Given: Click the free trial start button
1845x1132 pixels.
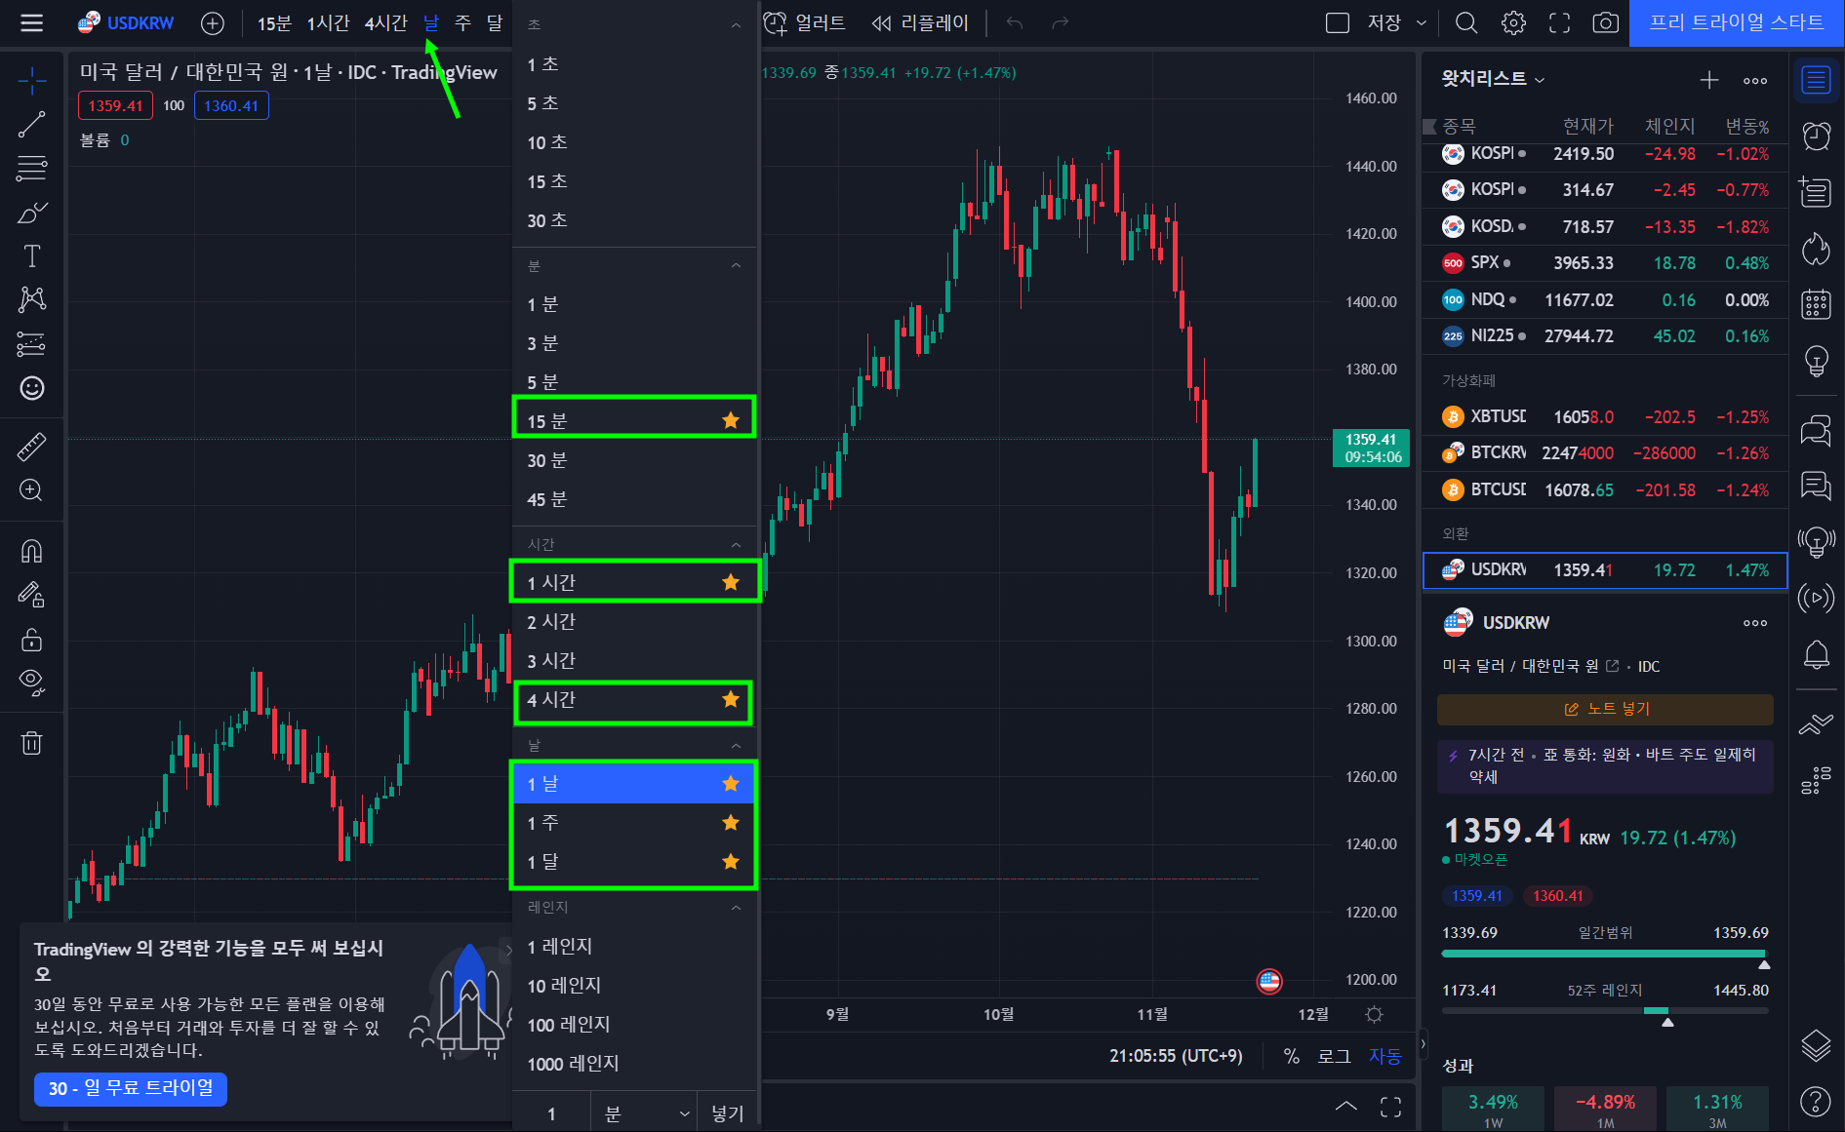Looking at the screenshot, I should click(x=1737, y=22).
